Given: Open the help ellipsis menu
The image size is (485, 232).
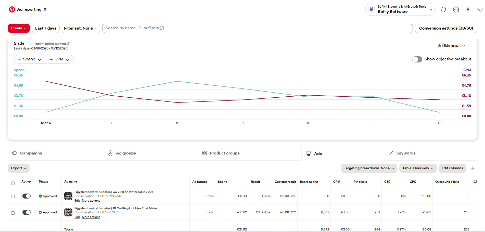Looking at the screenshot, I should tap(456, 9).
